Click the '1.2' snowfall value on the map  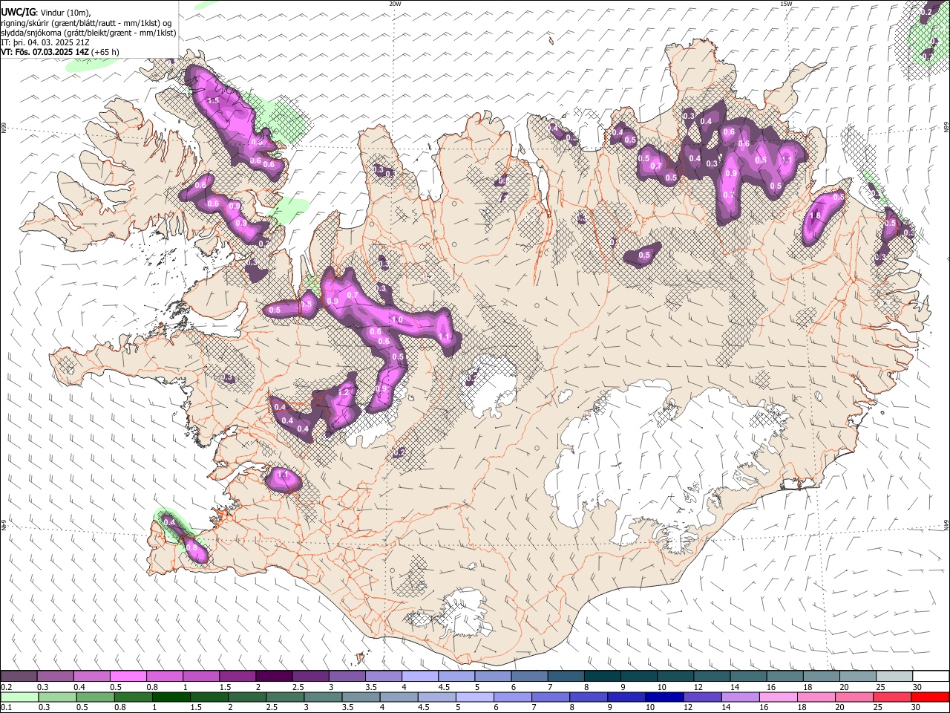point(344,392)
